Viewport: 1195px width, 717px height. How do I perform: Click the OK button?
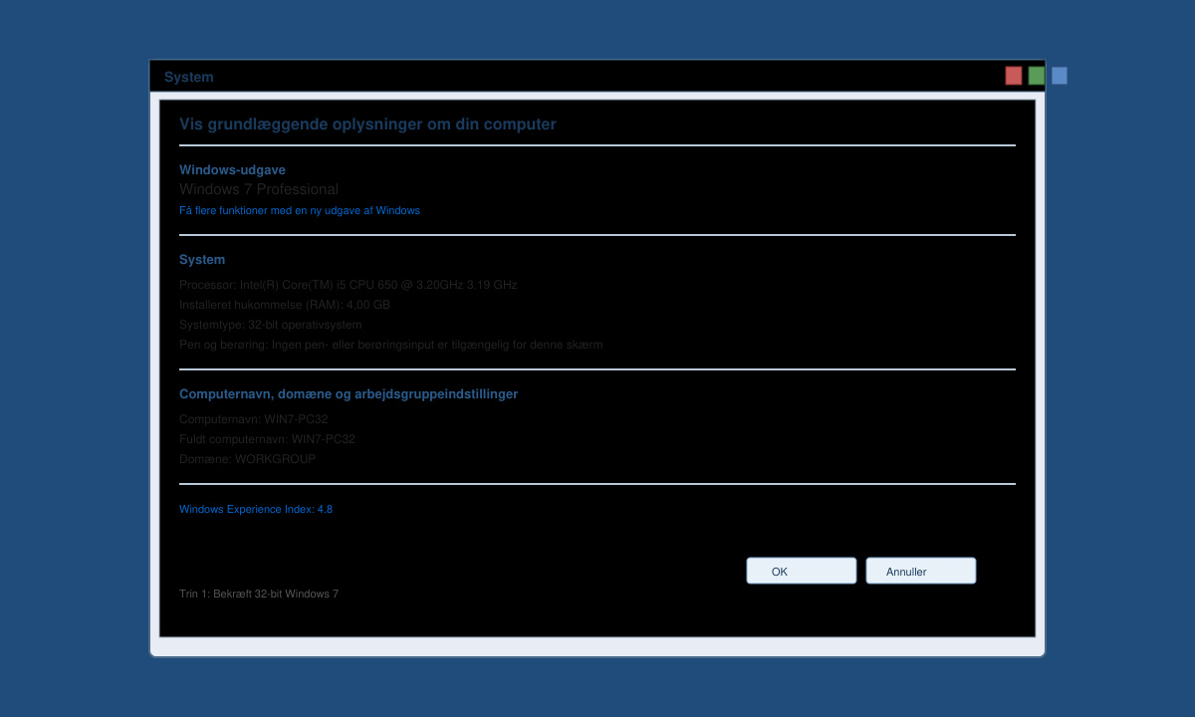point(802,571)
